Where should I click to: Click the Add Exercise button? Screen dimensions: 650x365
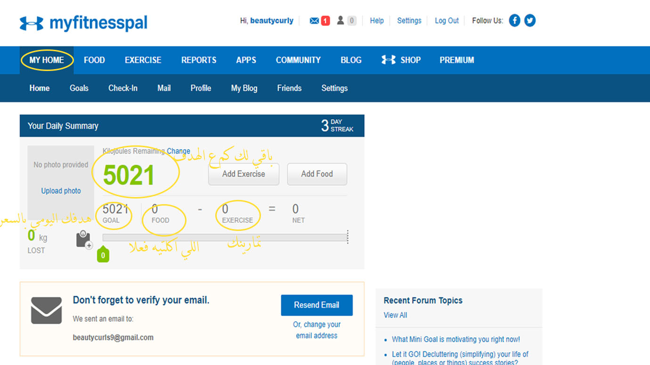tap(244, 174)
